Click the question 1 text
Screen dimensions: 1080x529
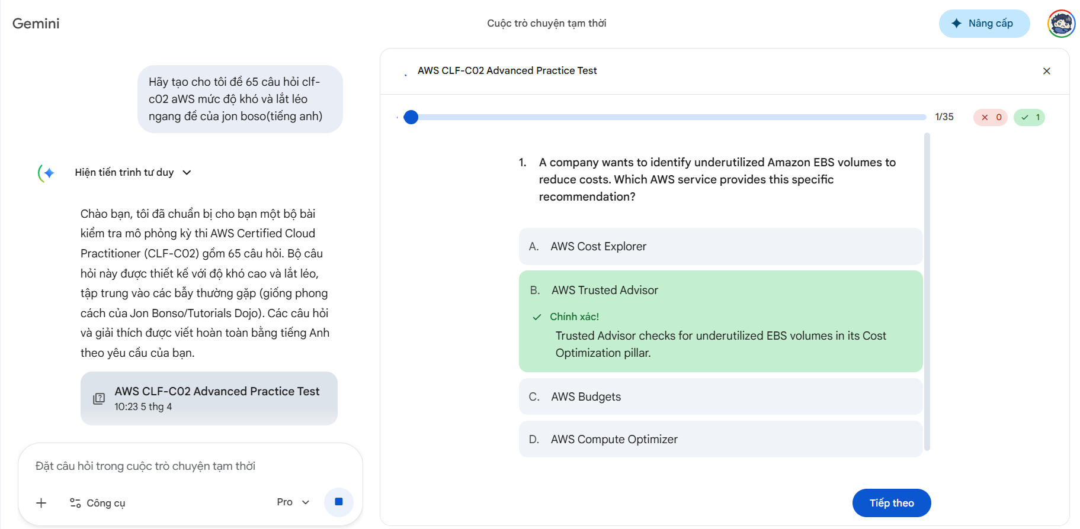click(717, 179)
